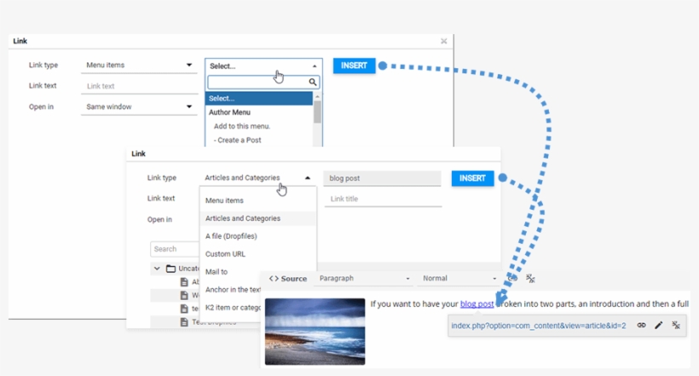Click INSERT in the back Link dialog

(354, 66)
